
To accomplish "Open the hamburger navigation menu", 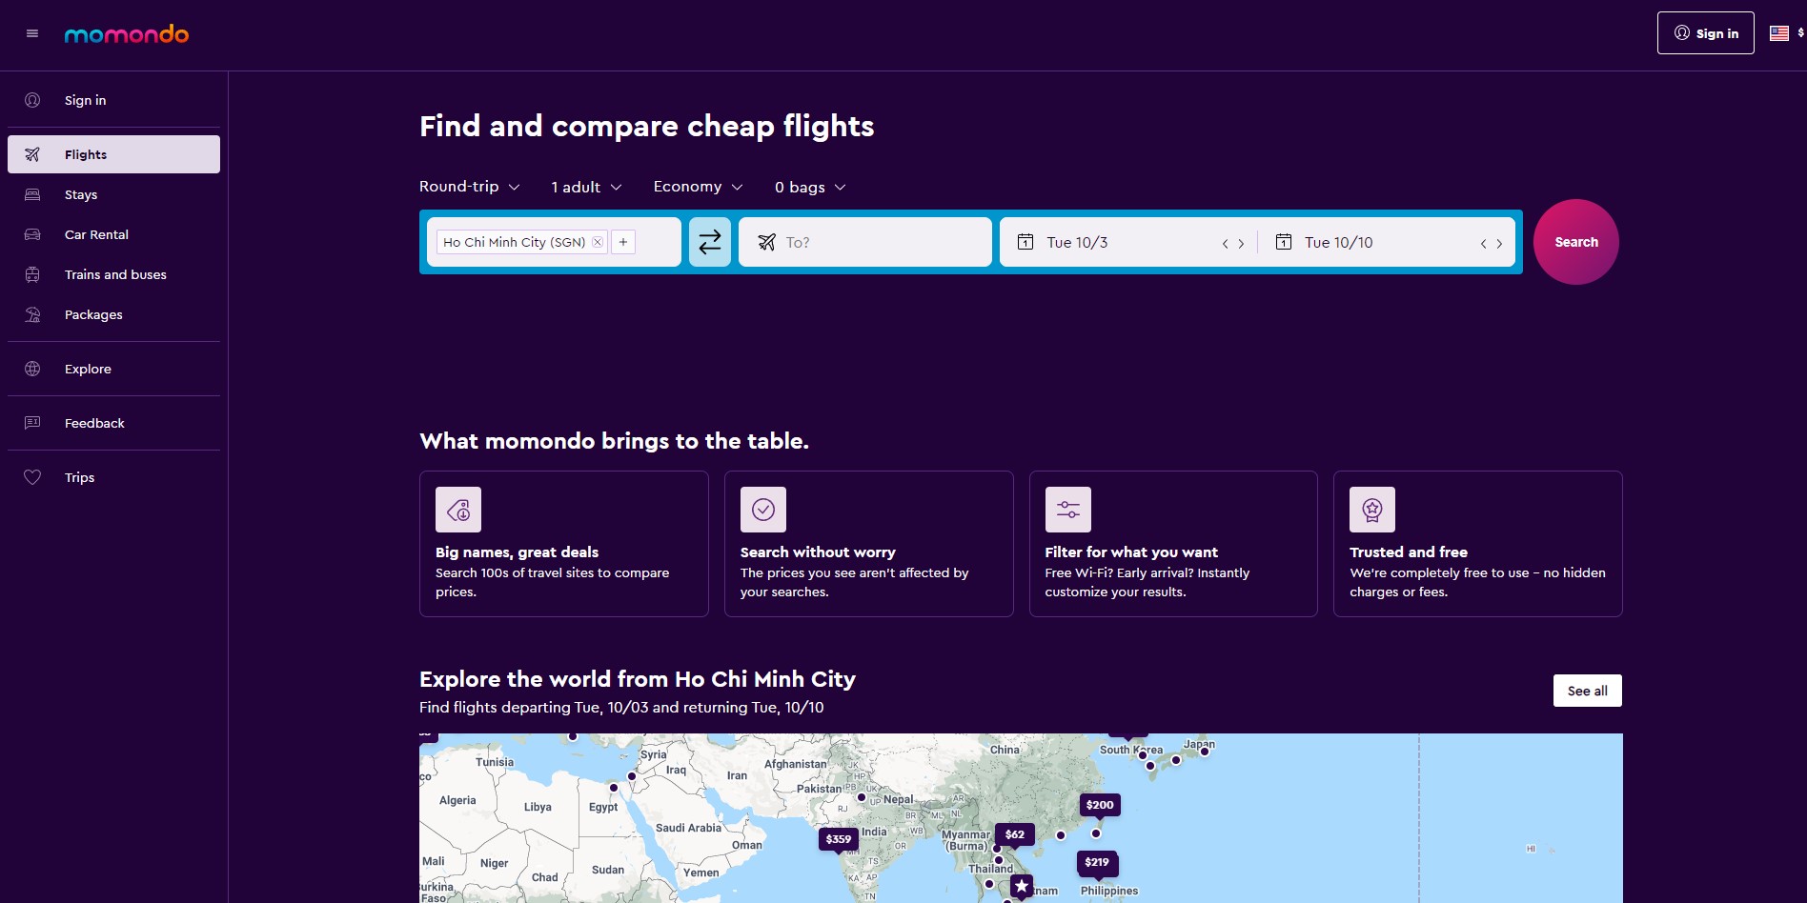I will pos(32,33).
